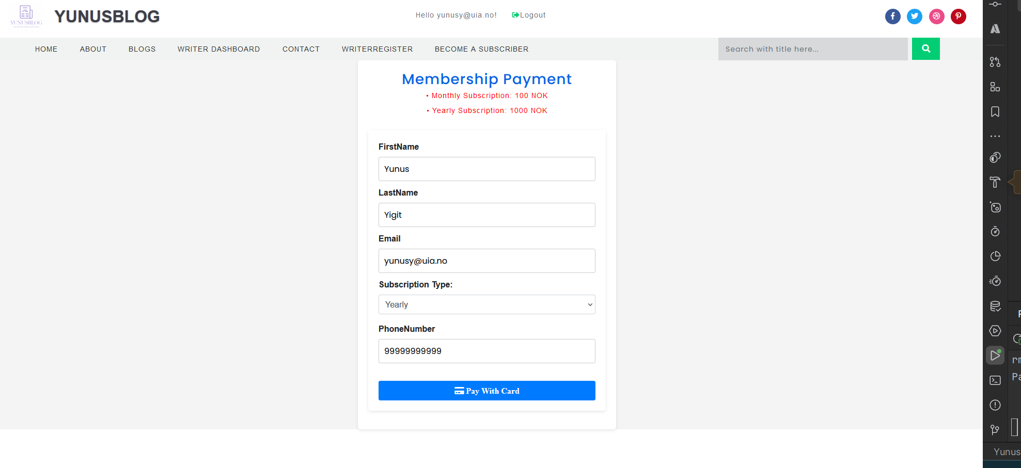Click the search-by-title text box
Image resolution: width=1021 pixels, height=468 pixels.
point(812,49)
